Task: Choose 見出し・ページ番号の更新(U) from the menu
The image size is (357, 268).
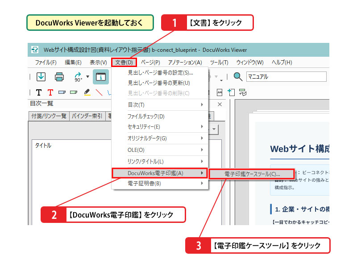Action: pos(160,83)
